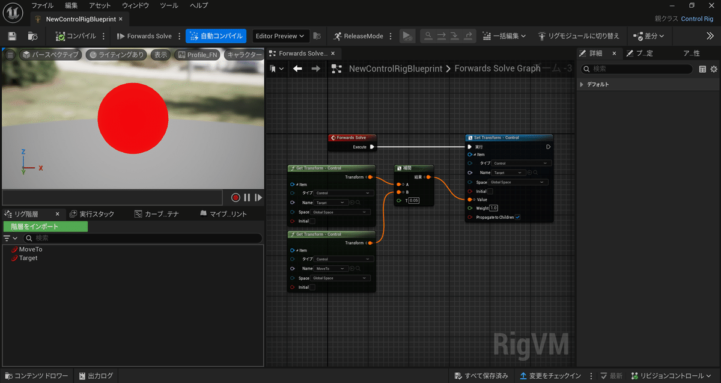
Task: Click the ReleaseMode running figure button
Action: [359, 36]
